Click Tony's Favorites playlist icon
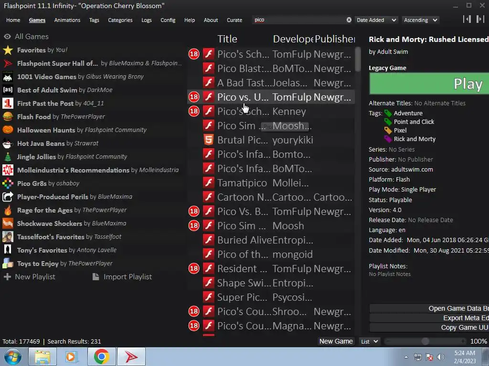 point(8,250)
